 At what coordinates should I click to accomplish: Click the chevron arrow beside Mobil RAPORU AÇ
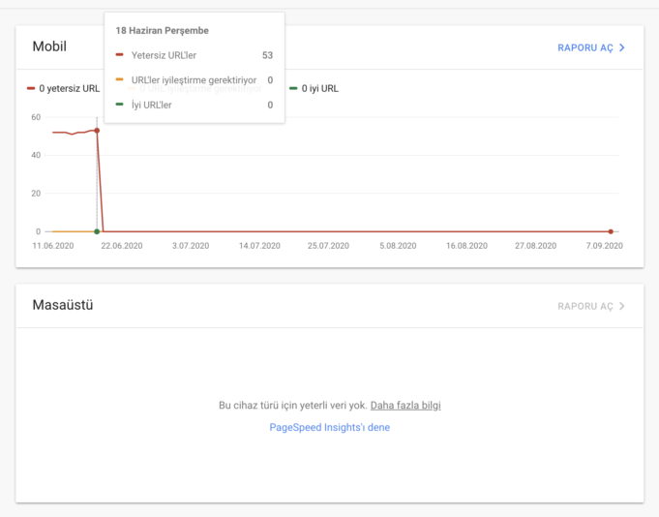click(x=622, y=47)
